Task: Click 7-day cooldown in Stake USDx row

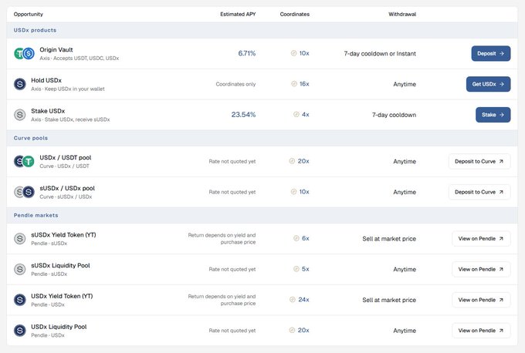Action: coord(394,115)
